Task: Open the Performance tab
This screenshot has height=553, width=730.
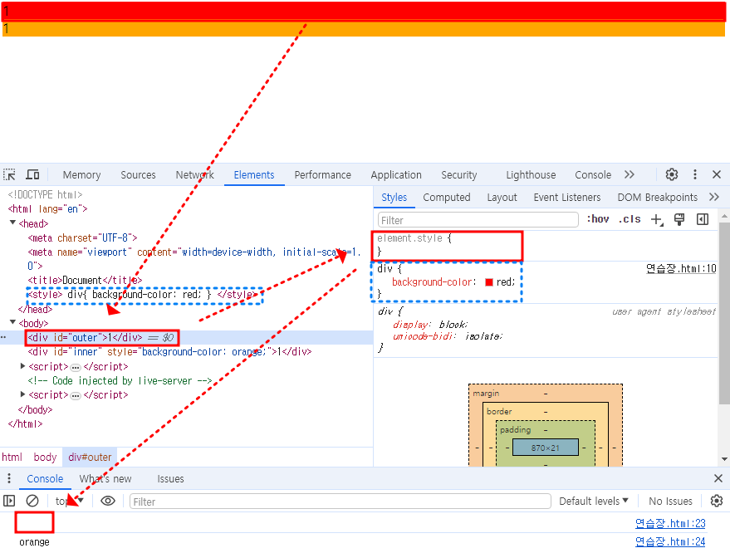Action: tap(322, 175)
